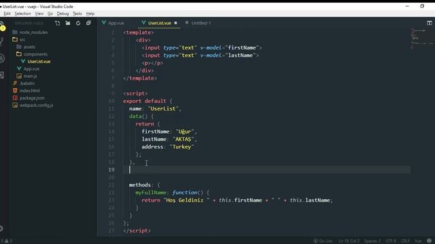Click the Vue language mode indicator
The height and width of the screenshot is (244, 435).
pos(418,241)
